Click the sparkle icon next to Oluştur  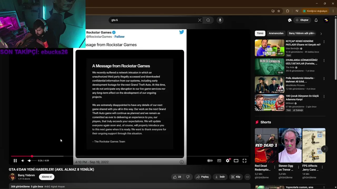click(x=290, y=20)
